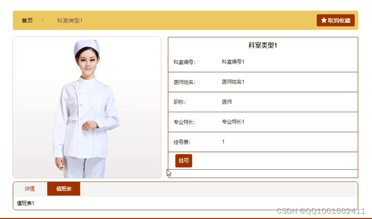Screen dimensions: 372x219
Task: Click the 挂号费 value 1
Action: pos(223,142)
